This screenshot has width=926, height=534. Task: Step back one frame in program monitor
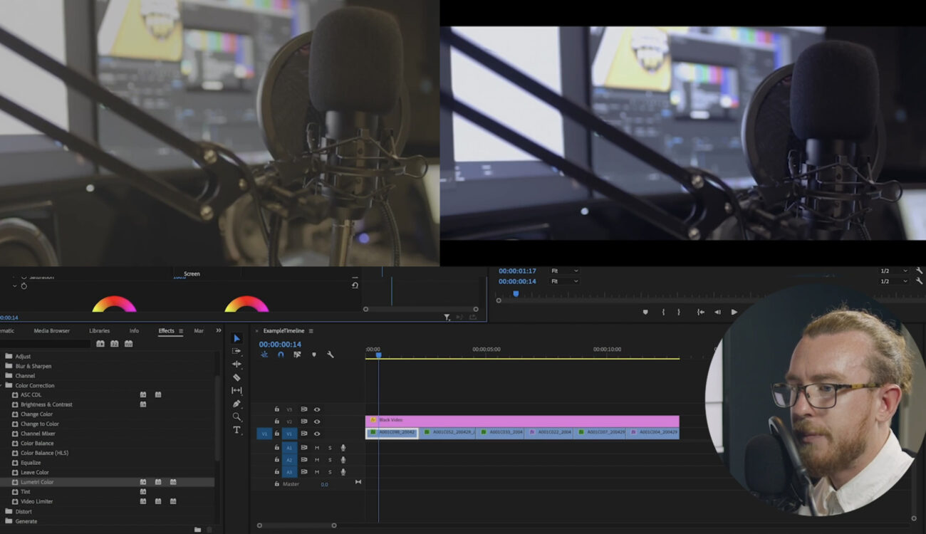coord(717,312)
